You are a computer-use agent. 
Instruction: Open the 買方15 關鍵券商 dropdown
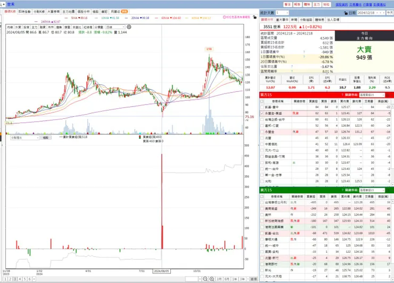pos(372,95)
